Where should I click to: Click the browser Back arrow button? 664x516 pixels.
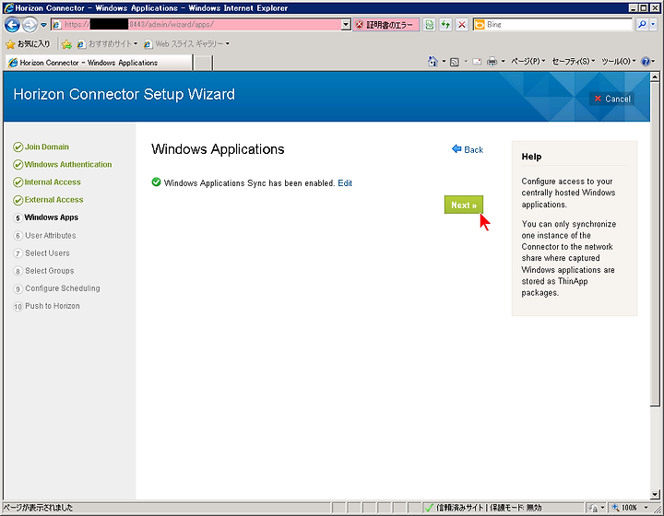tap(12, 25)
